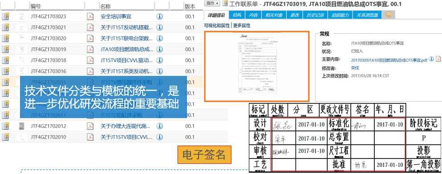Open 20170309JTA10项目燃油轨总成OTS事宜.pdf link
This screenshot has height=174, width=442.
click(389, 60)
